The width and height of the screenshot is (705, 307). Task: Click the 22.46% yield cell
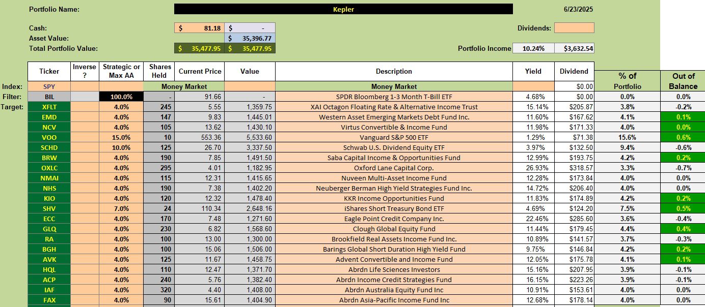click(x=533, y=219)
